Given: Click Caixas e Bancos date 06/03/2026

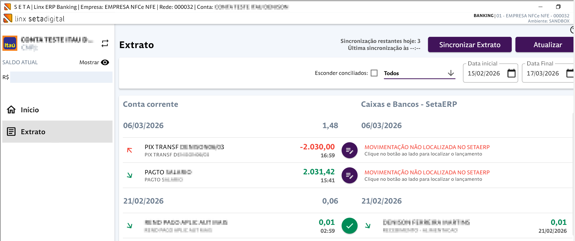Looking at the screenshot, I should click(x=381, y=125).
